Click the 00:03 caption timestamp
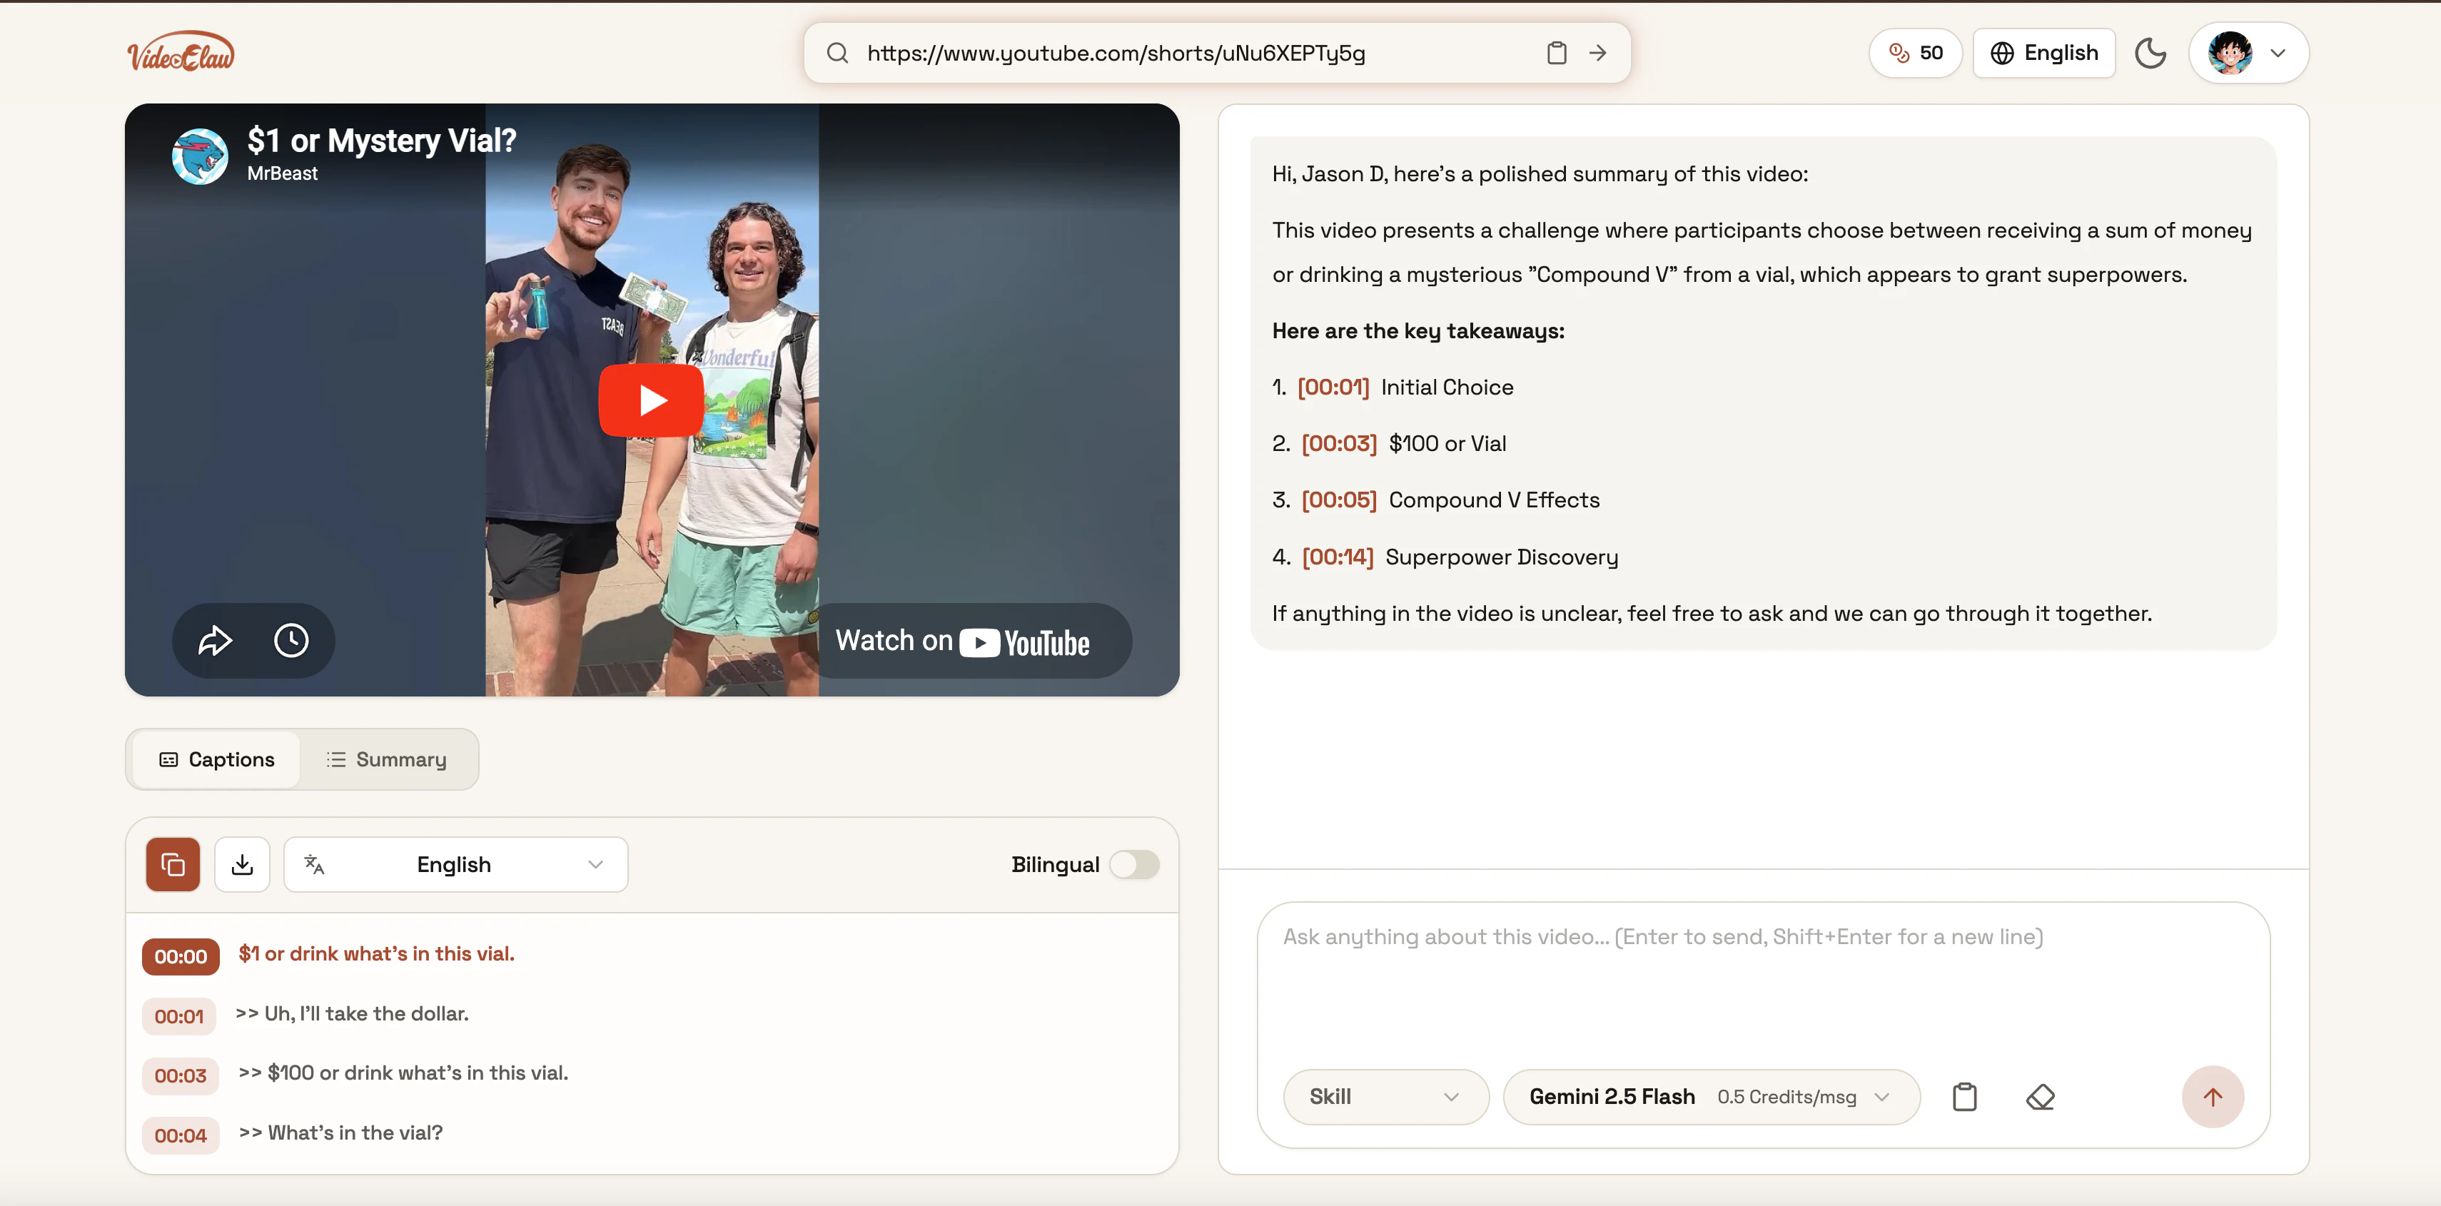The width and height of the screenshot is (2441, 1206). [180, 1075]
